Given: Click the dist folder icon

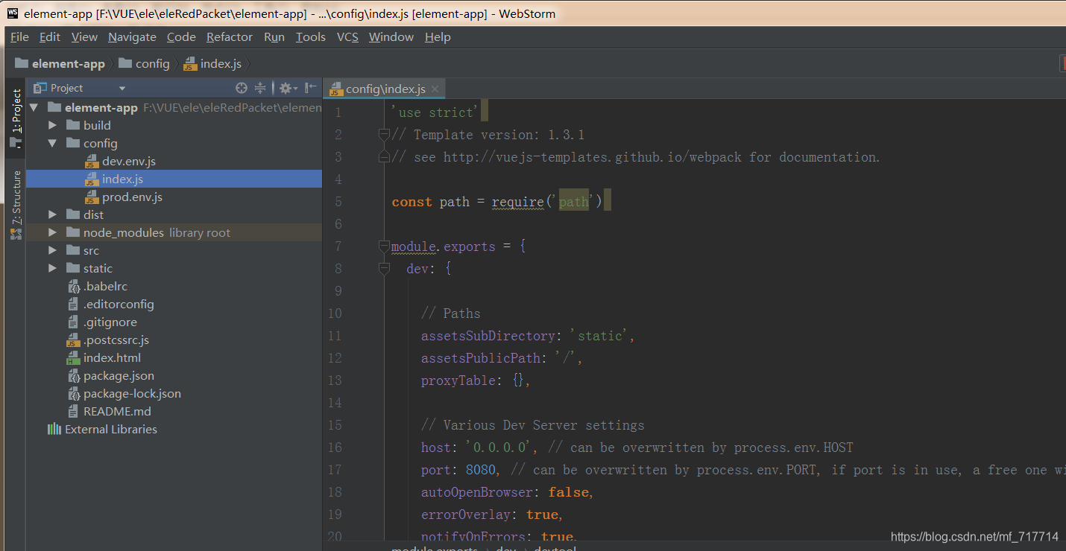Looking at the screenshot, I should pyautogui.click(x=73, y=214).
